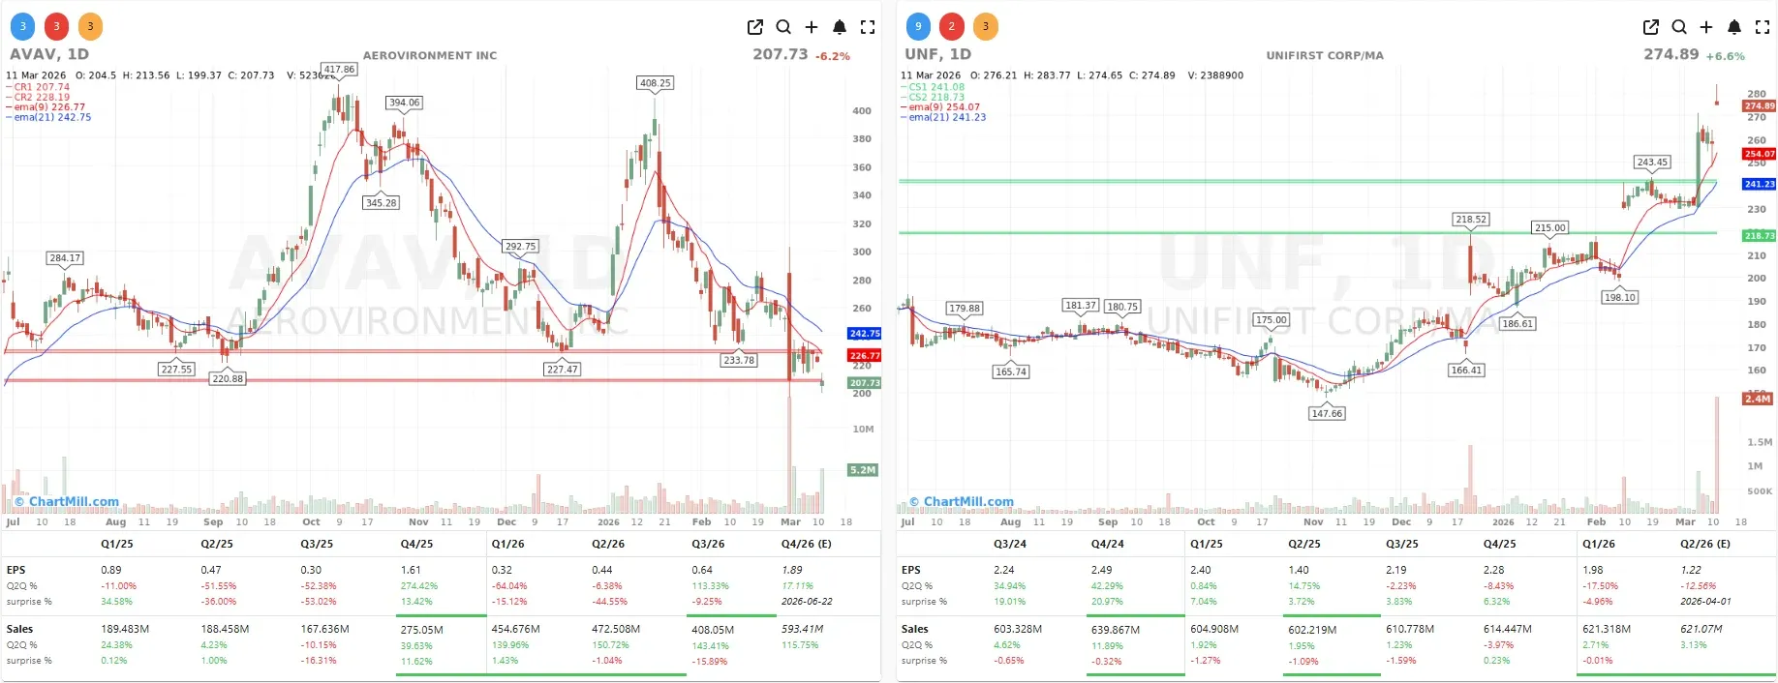Click the AVAV estimated sales 593.41M
The image size is (1778, 683).
coord(803,630)
